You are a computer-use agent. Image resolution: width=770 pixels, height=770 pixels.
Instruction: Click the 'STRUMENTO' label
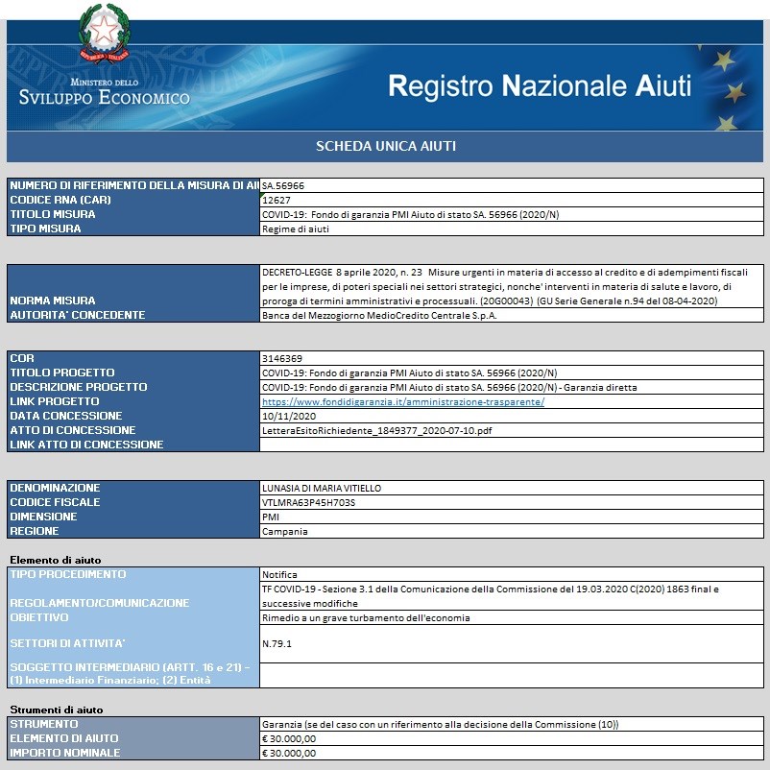pyautogui.click(x=44, y=724)
